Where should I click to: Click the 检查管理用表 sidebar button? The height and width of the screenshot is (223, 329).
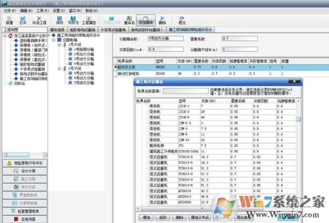(25, 211)
